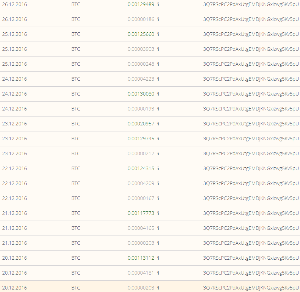
Task: Select the amount 0.00004223
Action: [x=141, y=79]
